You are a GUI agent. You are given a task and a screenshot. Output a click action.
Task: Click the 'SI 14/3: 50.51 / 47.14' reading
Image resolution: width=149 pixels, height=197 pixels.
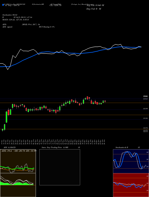pyautogui.click(x=23, y=17)
